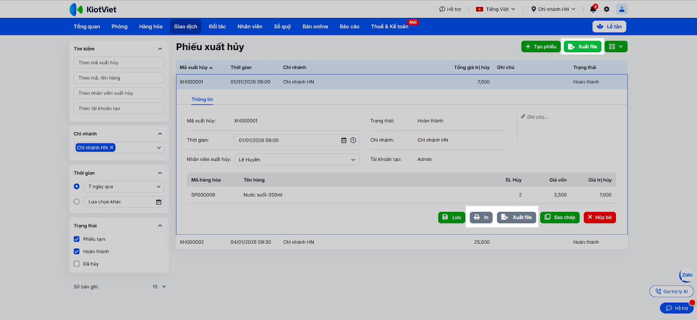Click the Gọi trợ lý AI button

pos(671,291)
